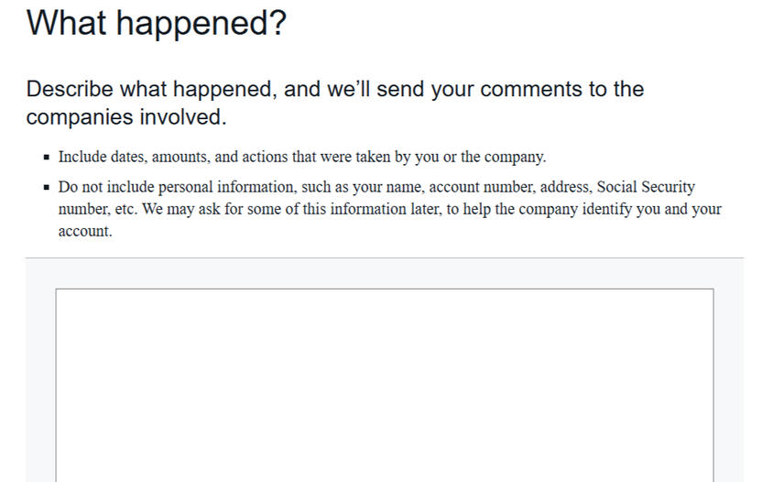
Task: Click the words "Social Security" in the bullet
Action: pyautogui.click(x=646, y=187)
